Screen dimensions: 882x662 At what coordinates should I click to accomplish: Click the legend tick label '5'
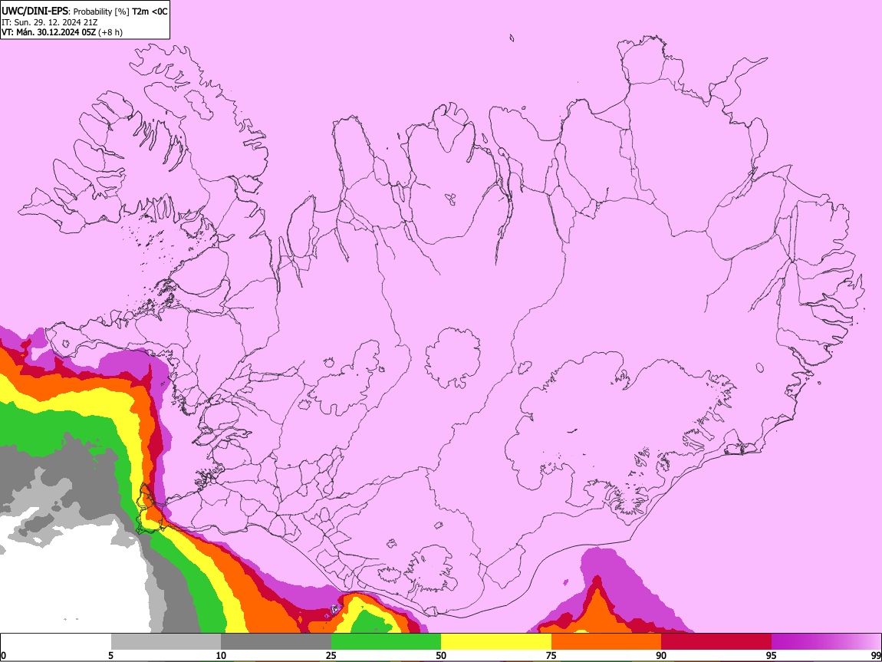tap(110, 655)
